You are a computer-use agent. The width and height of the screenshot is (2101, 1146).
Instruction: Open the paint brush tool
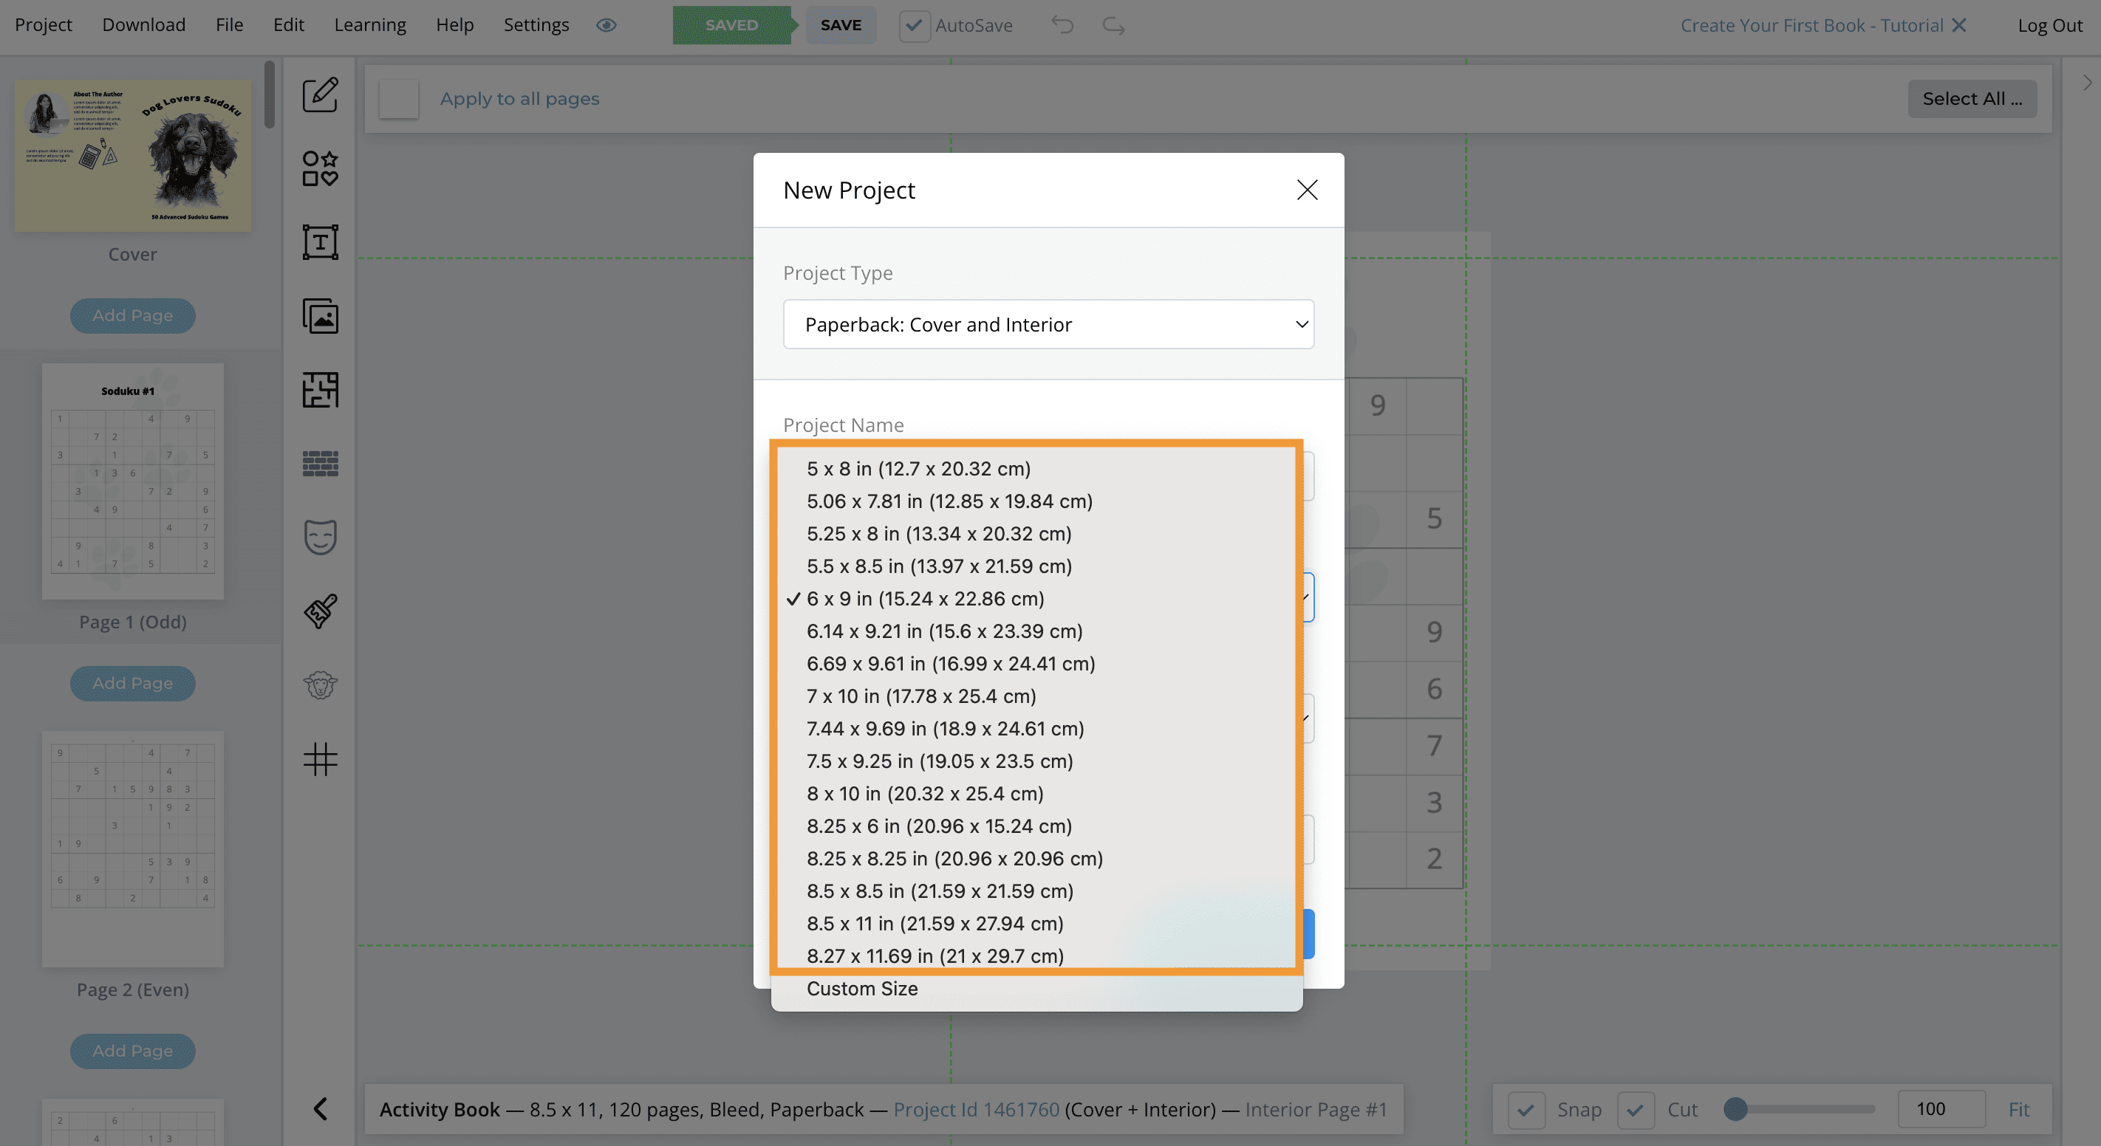coord(320,611)
